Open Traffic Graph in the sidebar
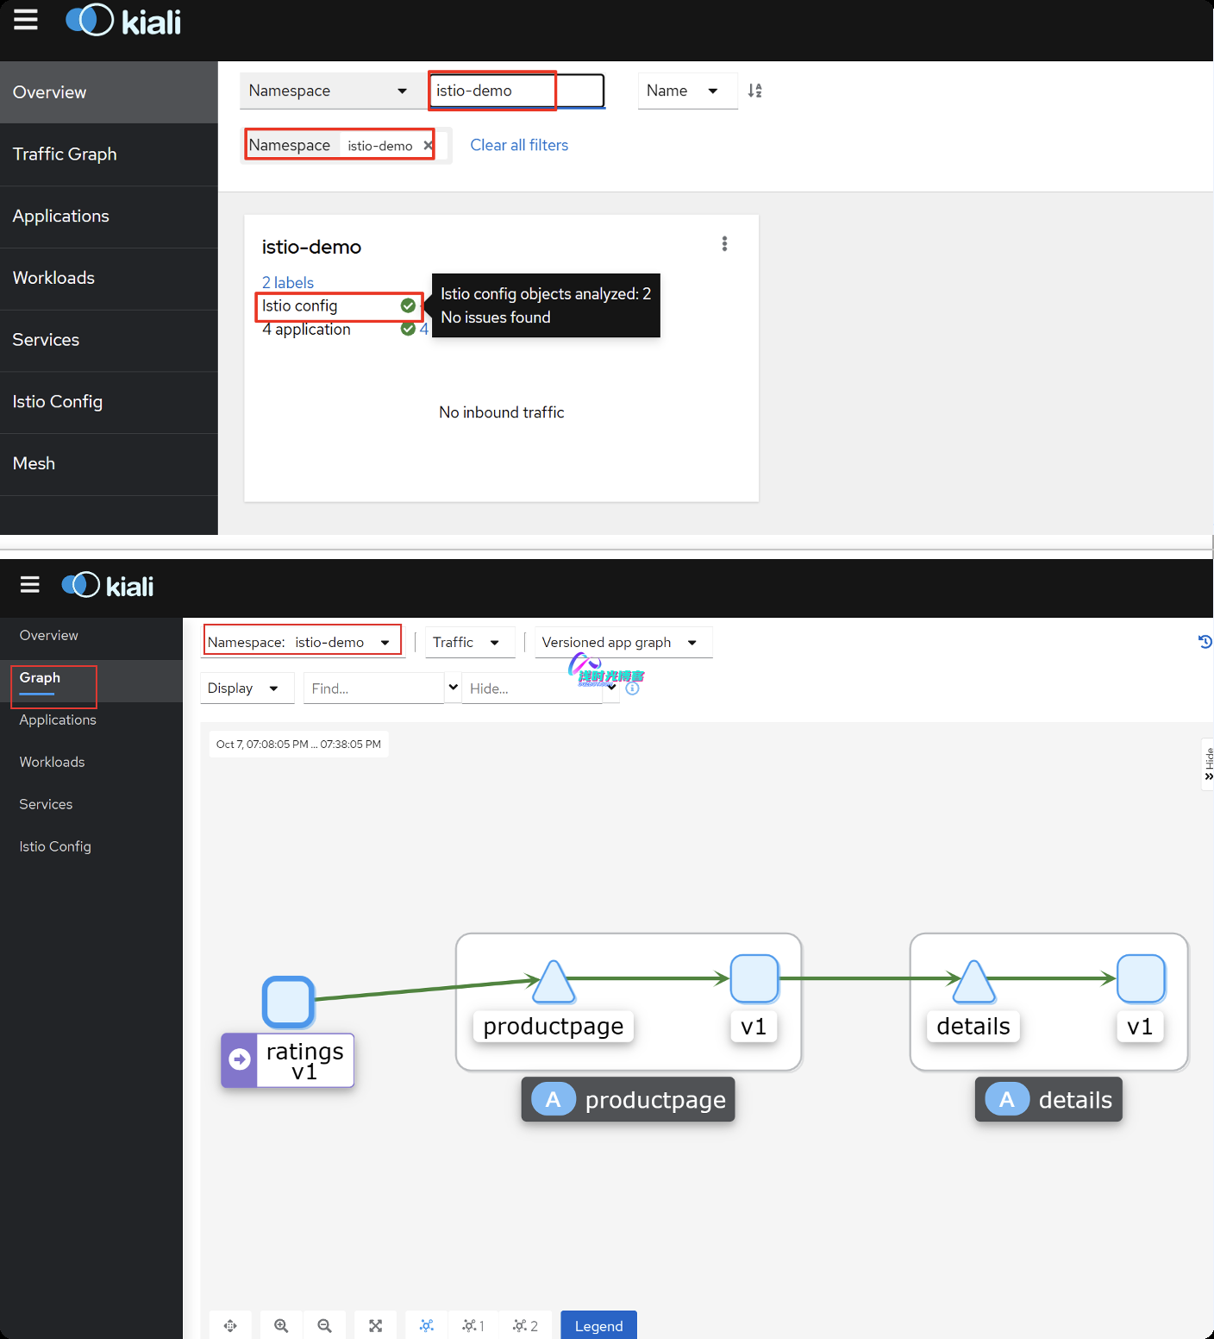 click(65, 154)
